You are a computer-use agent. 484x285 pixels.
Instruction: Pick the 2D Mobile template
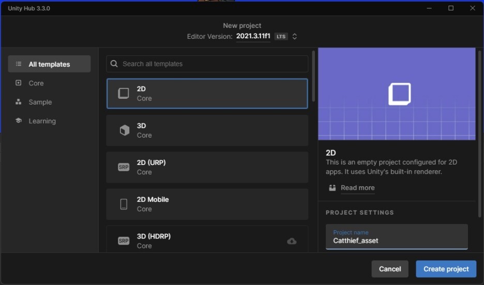207,204
